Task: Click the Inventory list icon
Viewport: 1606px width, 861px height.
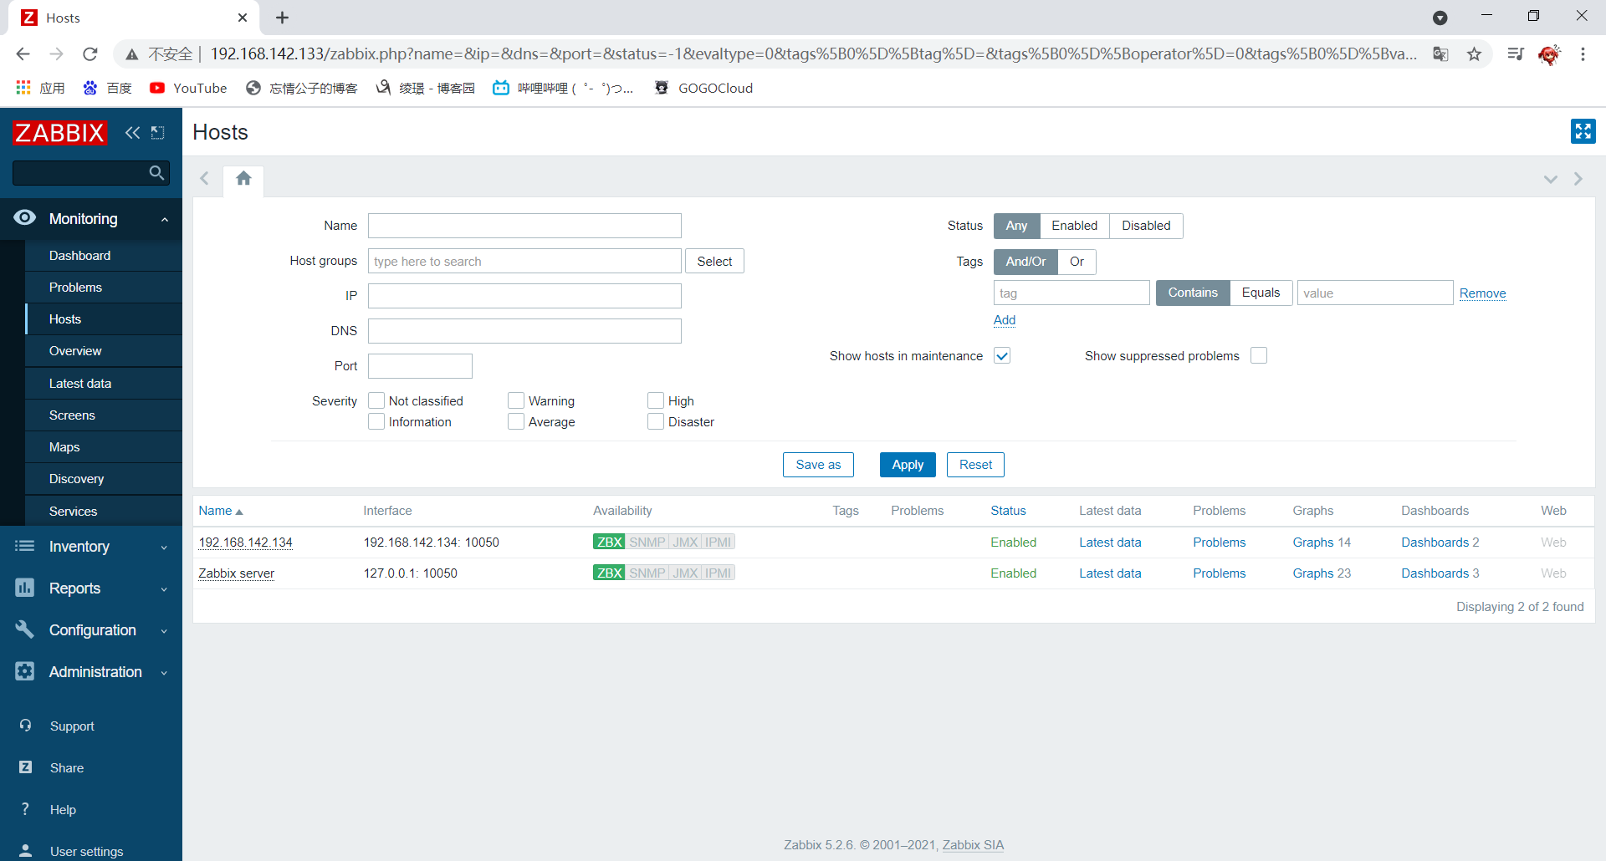Action: point(25,546)
